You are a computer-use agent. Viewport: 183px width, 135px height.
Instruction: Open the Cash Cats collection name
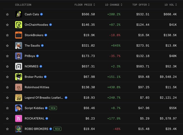[32, 14]
